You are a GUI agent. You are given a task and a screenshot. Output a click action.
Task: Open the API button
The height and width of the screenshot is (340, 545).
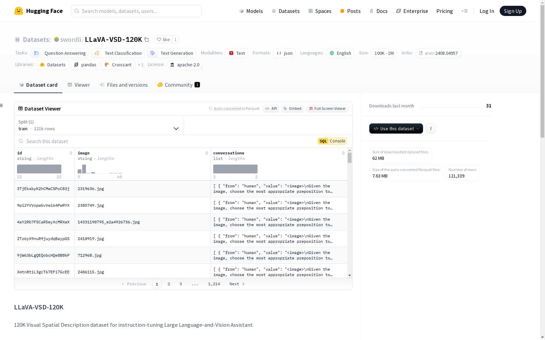[271, 108]
